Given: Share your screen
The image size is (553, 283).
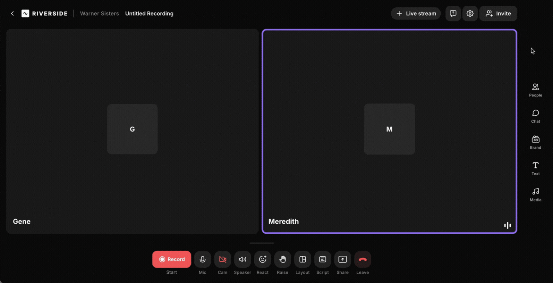Looking at the screenshot, I should (x=343, y=259).
